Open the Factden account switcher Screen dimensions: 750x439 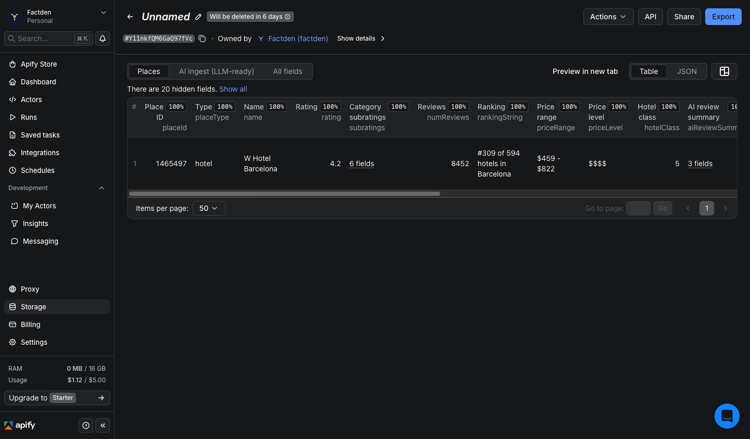(57, 16)
